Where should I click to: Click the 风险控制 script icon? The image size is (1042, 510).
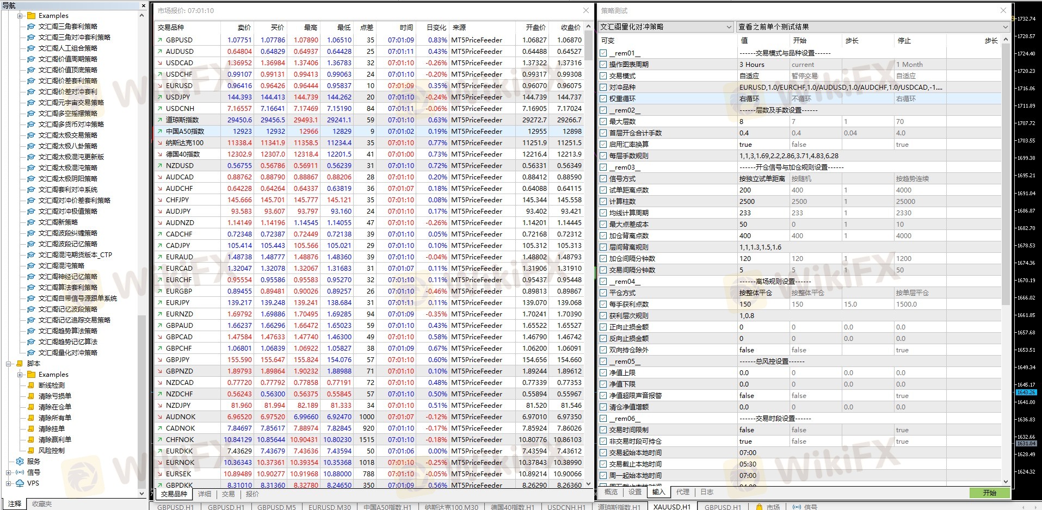tap(31, 450)
